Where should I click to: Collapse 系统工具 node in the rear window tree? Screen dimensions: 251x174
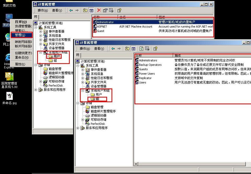coord(36,27)
